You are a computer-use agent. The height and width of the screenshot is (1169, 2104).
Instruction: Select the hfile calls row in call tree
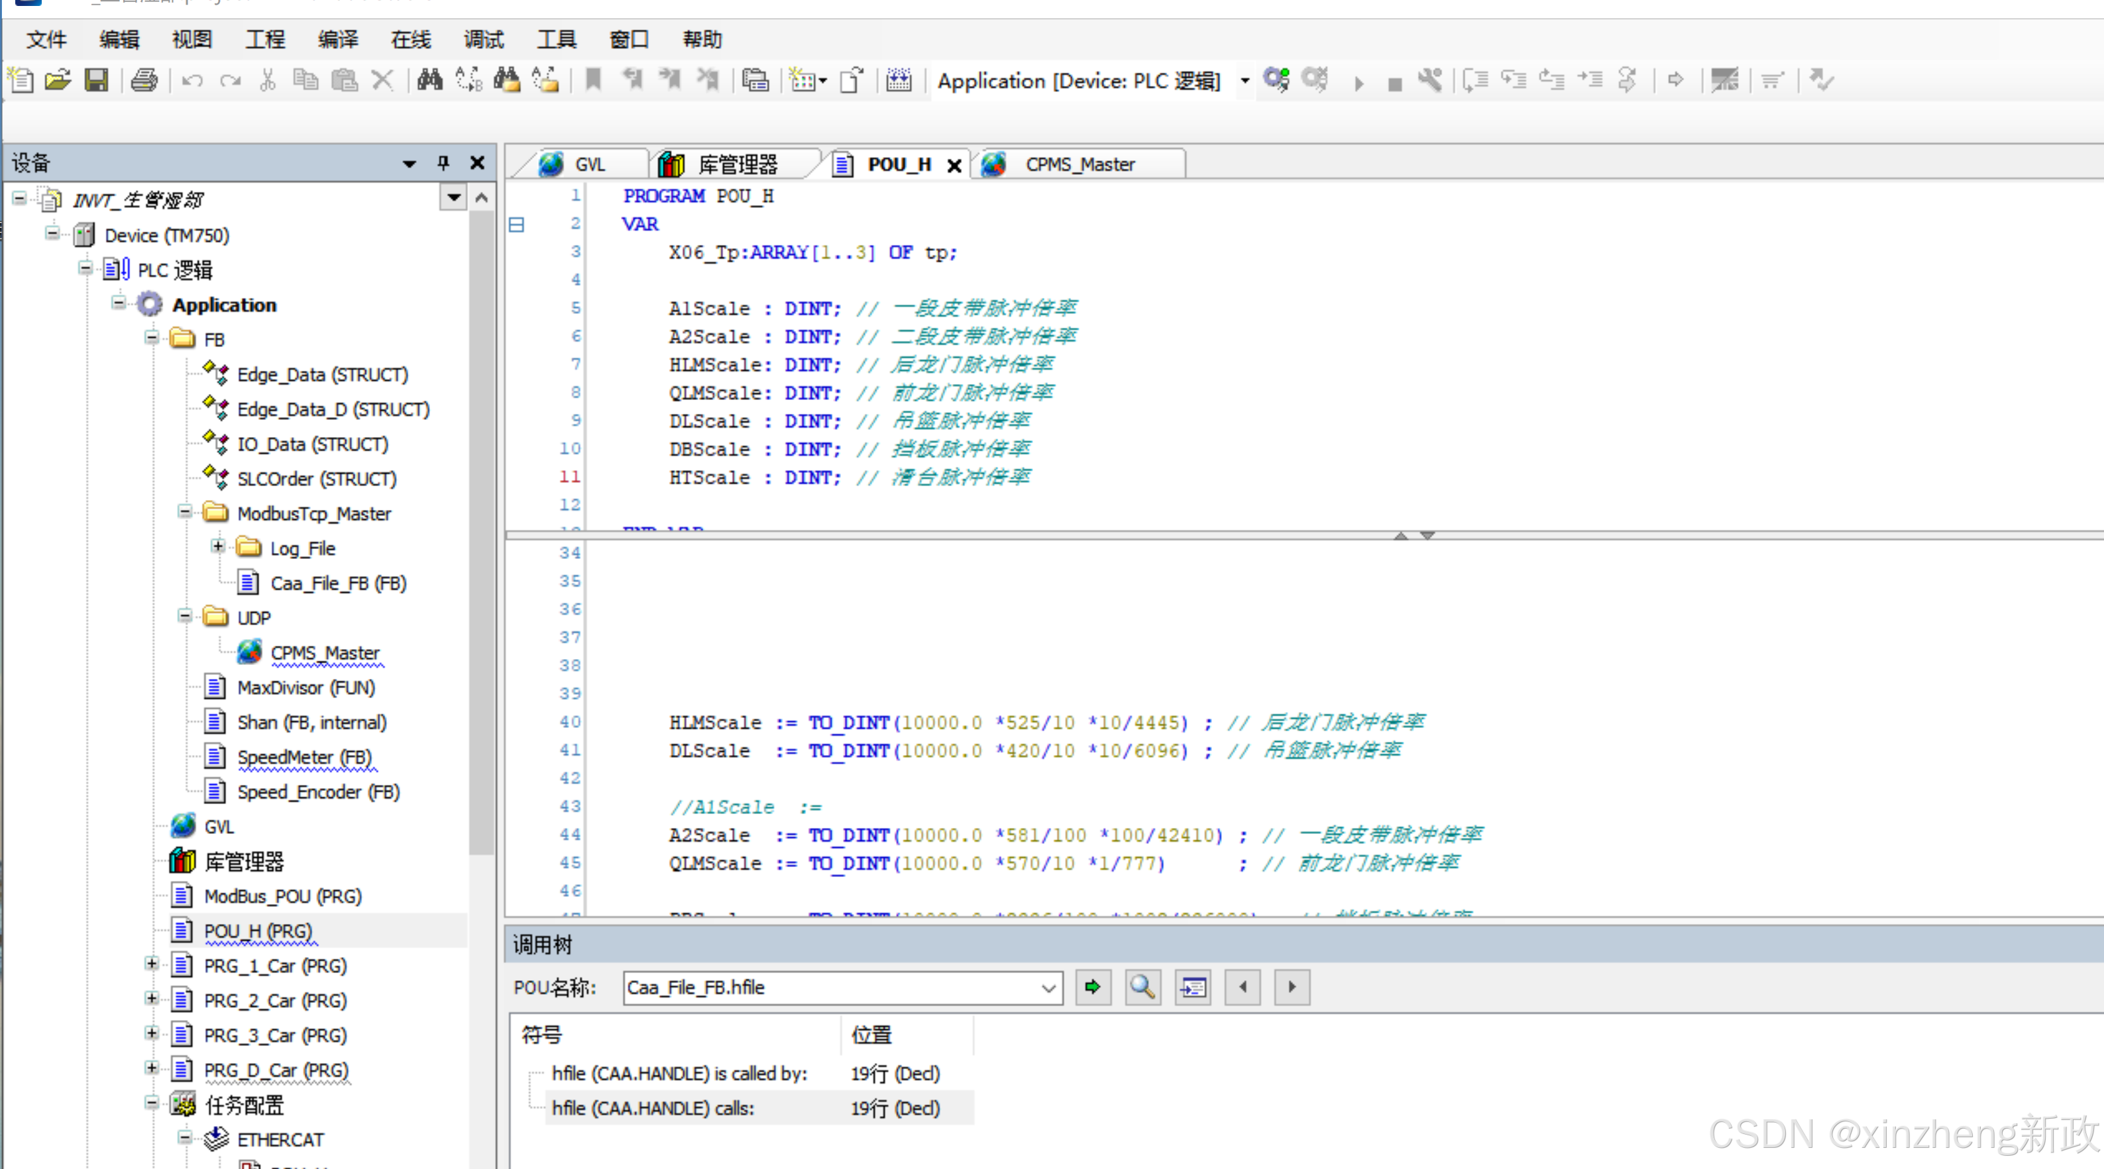coord(653,1108)
